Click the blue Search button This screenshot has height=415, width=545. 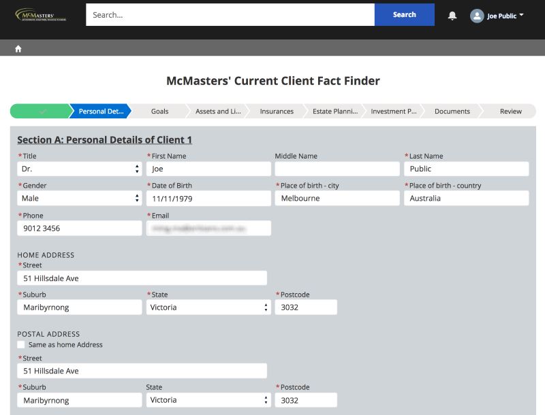[404, 14]
